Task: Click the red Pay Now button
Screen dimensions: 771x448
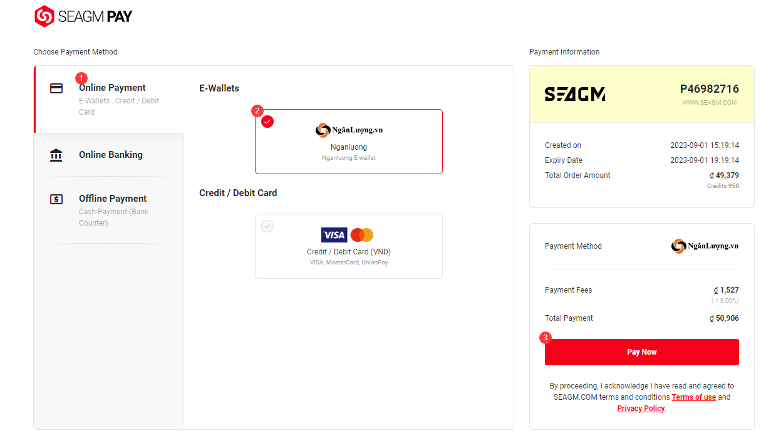Action: (x=642, y=352)
